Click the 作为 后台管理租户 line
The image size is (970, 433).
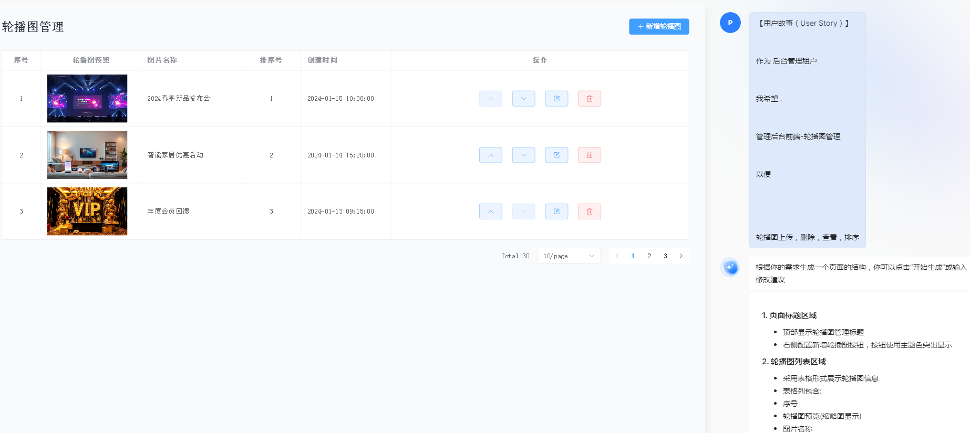[786, 61]
